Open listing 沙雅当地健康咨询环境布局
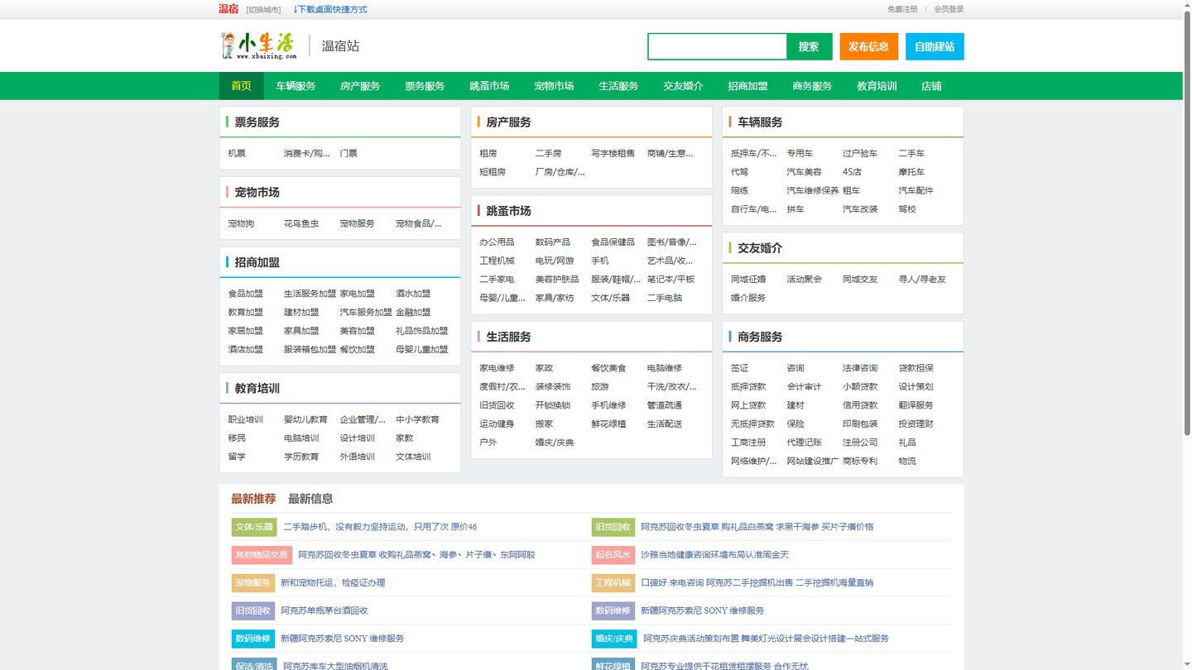1192x670 pixels. (715, 555)
